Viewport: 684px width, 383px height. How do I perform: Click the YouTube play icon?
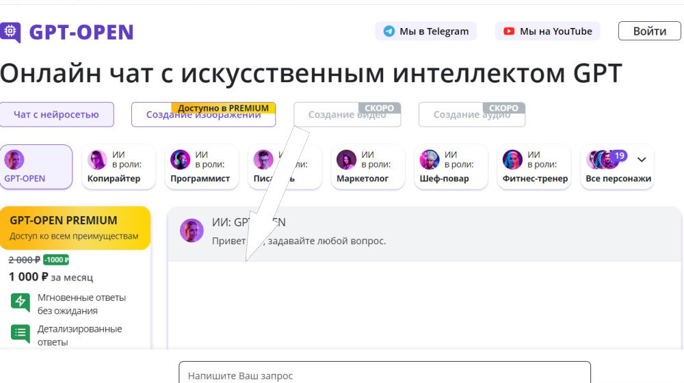coord(509,31)
